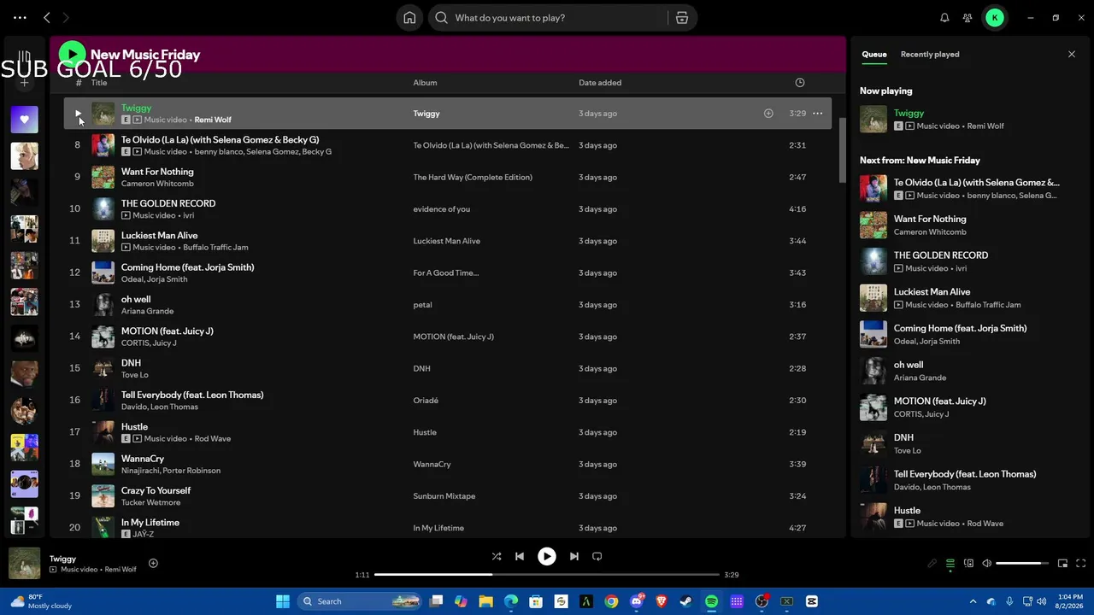The width and height of the screenshot is (1094, 615).
Task: Open the mini player
Action: [1062, 564]
